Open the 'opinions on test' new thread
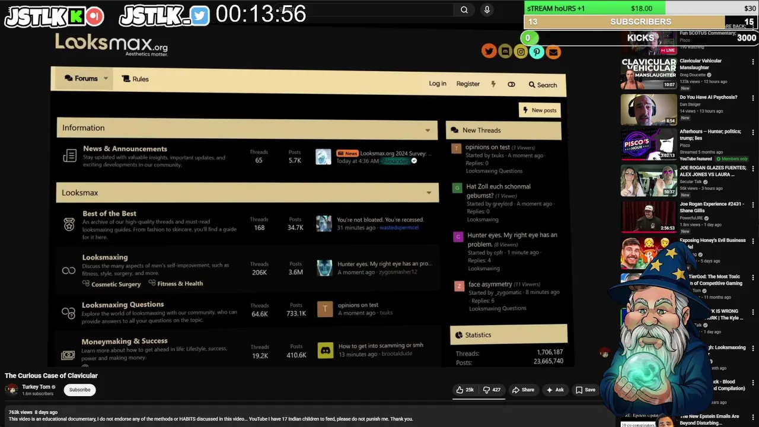 (487, 147)
